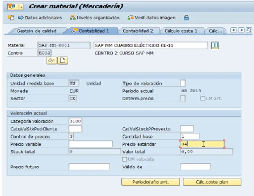
Task: Click the CatValStockPProyecto field
Action: [187, 129]
